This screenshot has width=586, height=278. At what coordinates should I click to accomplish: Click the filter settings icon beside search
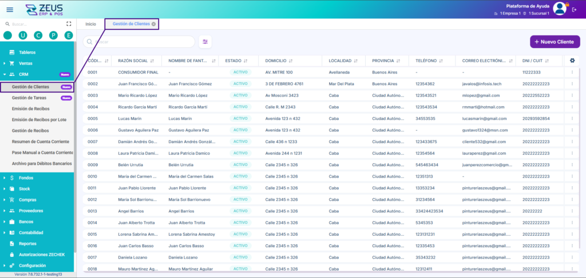[205, 42]
